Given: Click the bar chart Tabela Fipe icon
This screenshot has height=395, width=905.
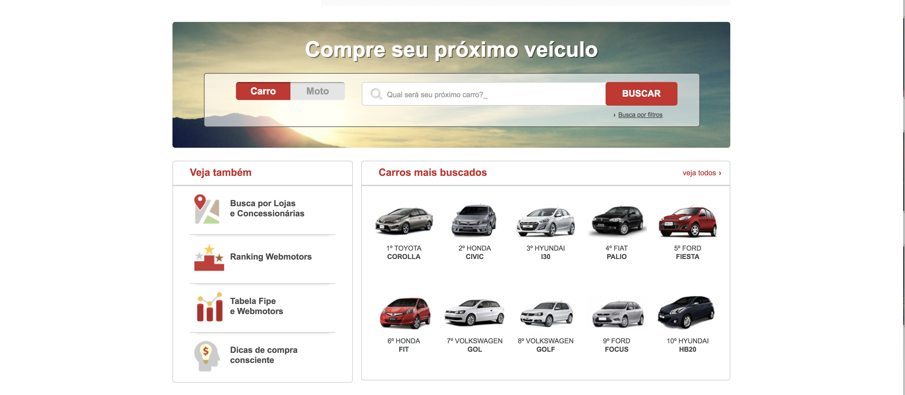Looking at the screenshot, I should pos(209,307).
